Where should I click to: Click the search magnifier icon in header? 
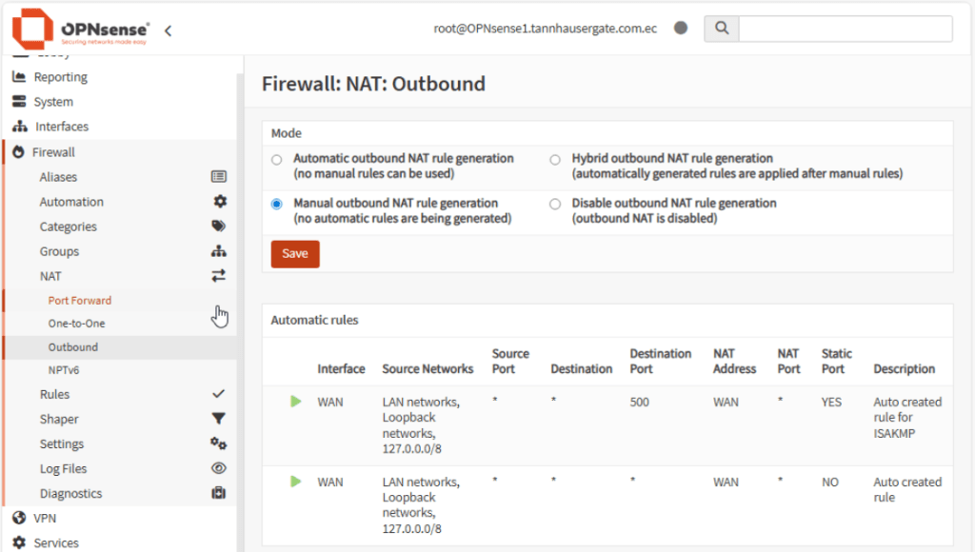pyautogui.click(x=721, y=29)
